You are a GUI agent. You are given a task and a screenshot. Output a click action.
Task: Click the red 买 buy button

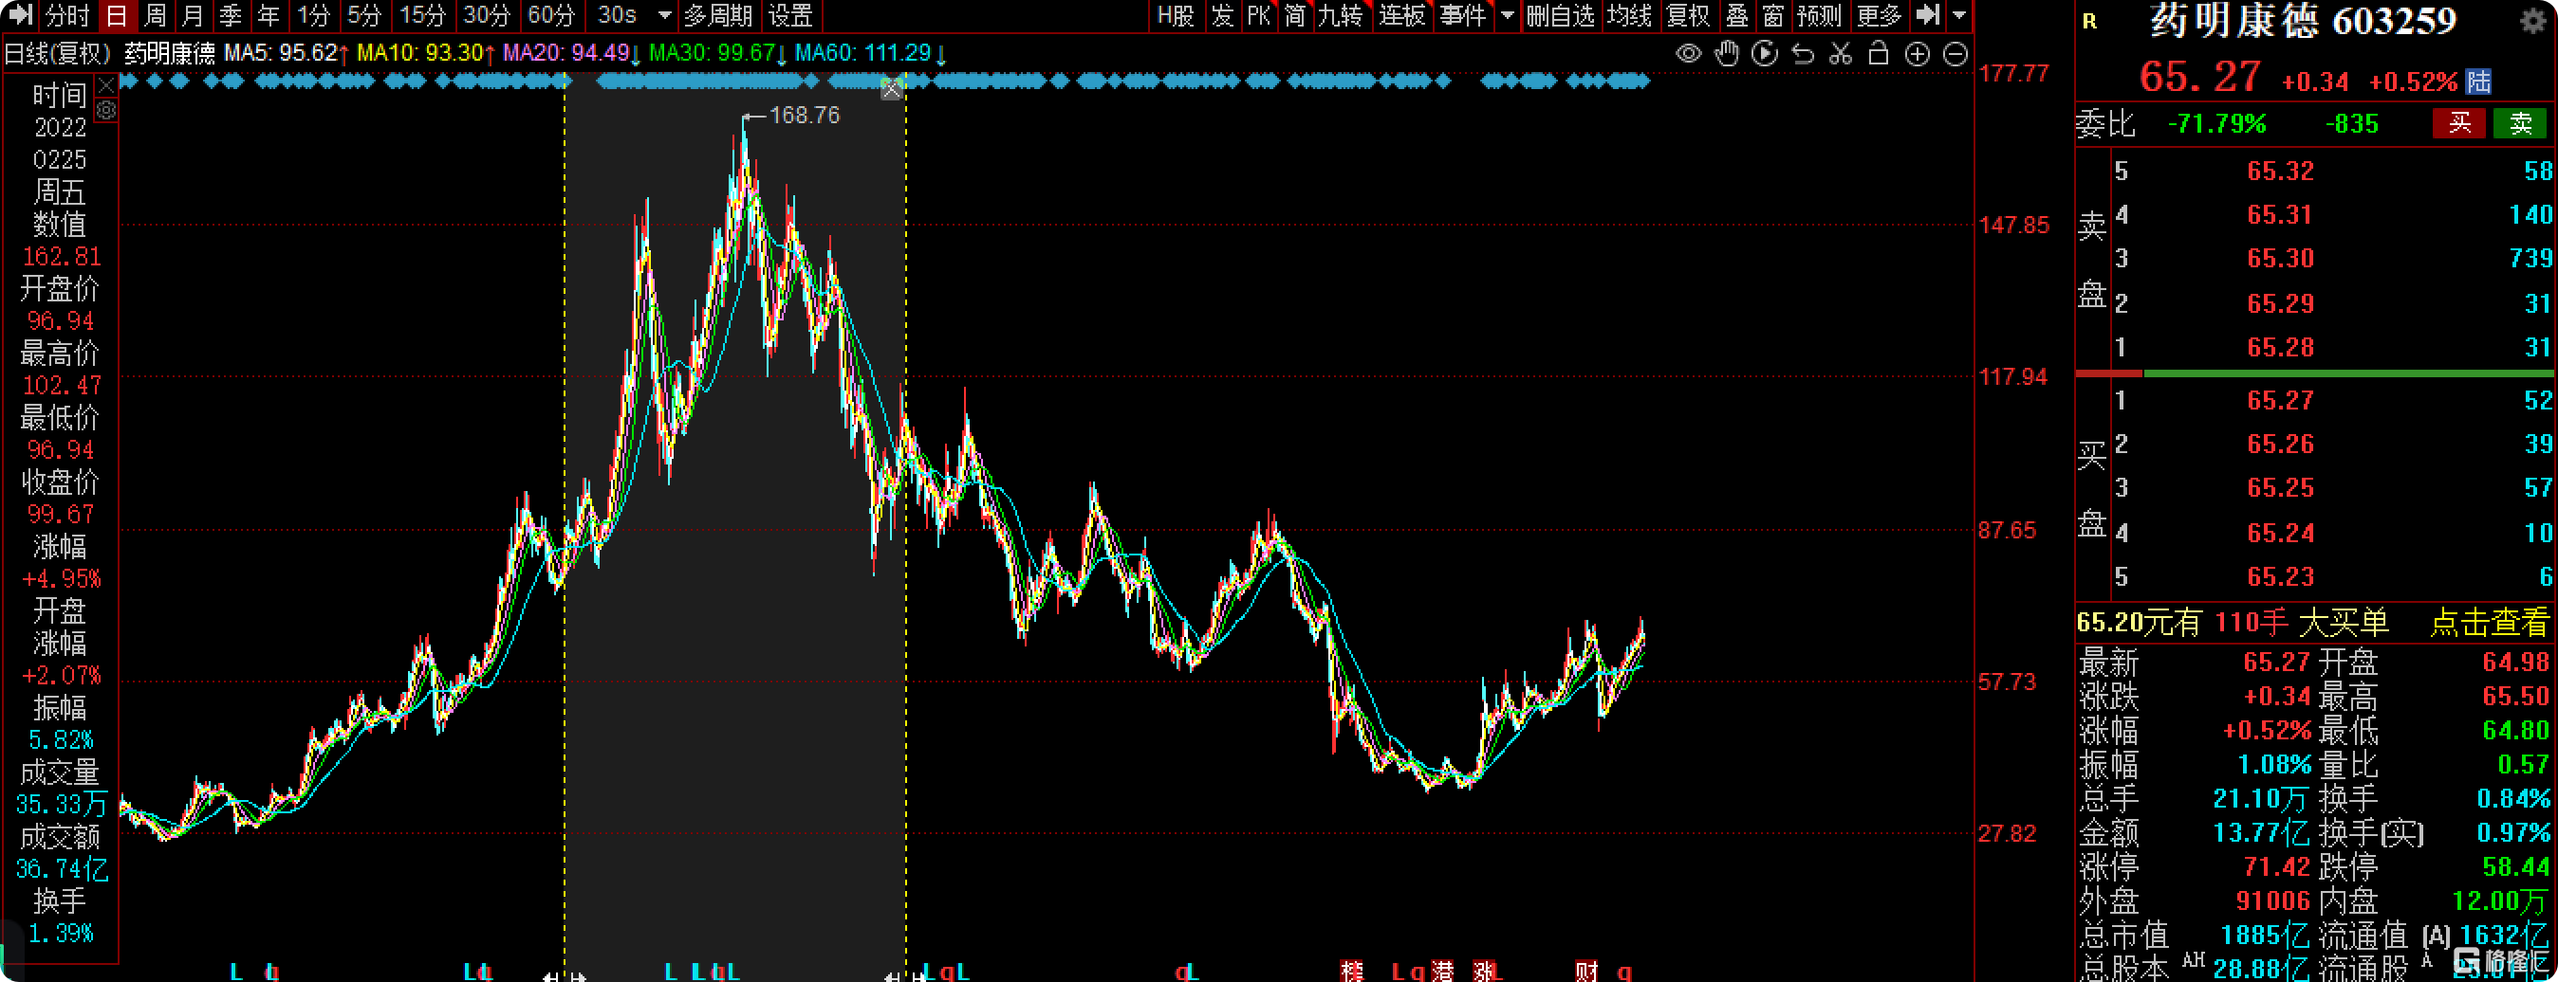pos(2458,123)
